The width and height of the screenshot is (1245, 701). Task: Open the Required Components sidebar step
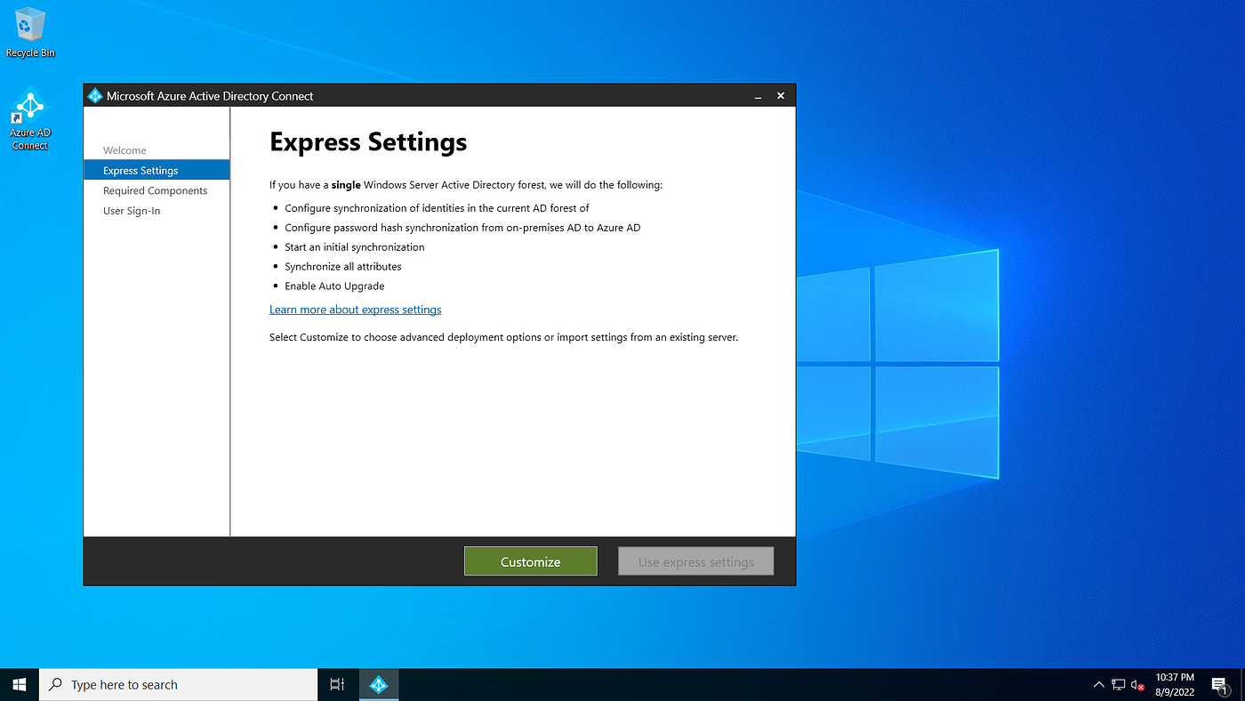point(155,190)
